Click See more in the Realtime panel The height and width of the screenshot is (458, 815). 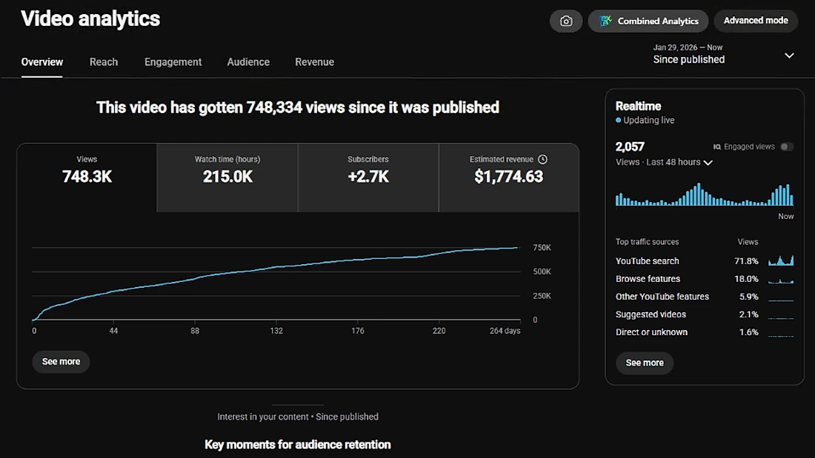click(645, 363)
